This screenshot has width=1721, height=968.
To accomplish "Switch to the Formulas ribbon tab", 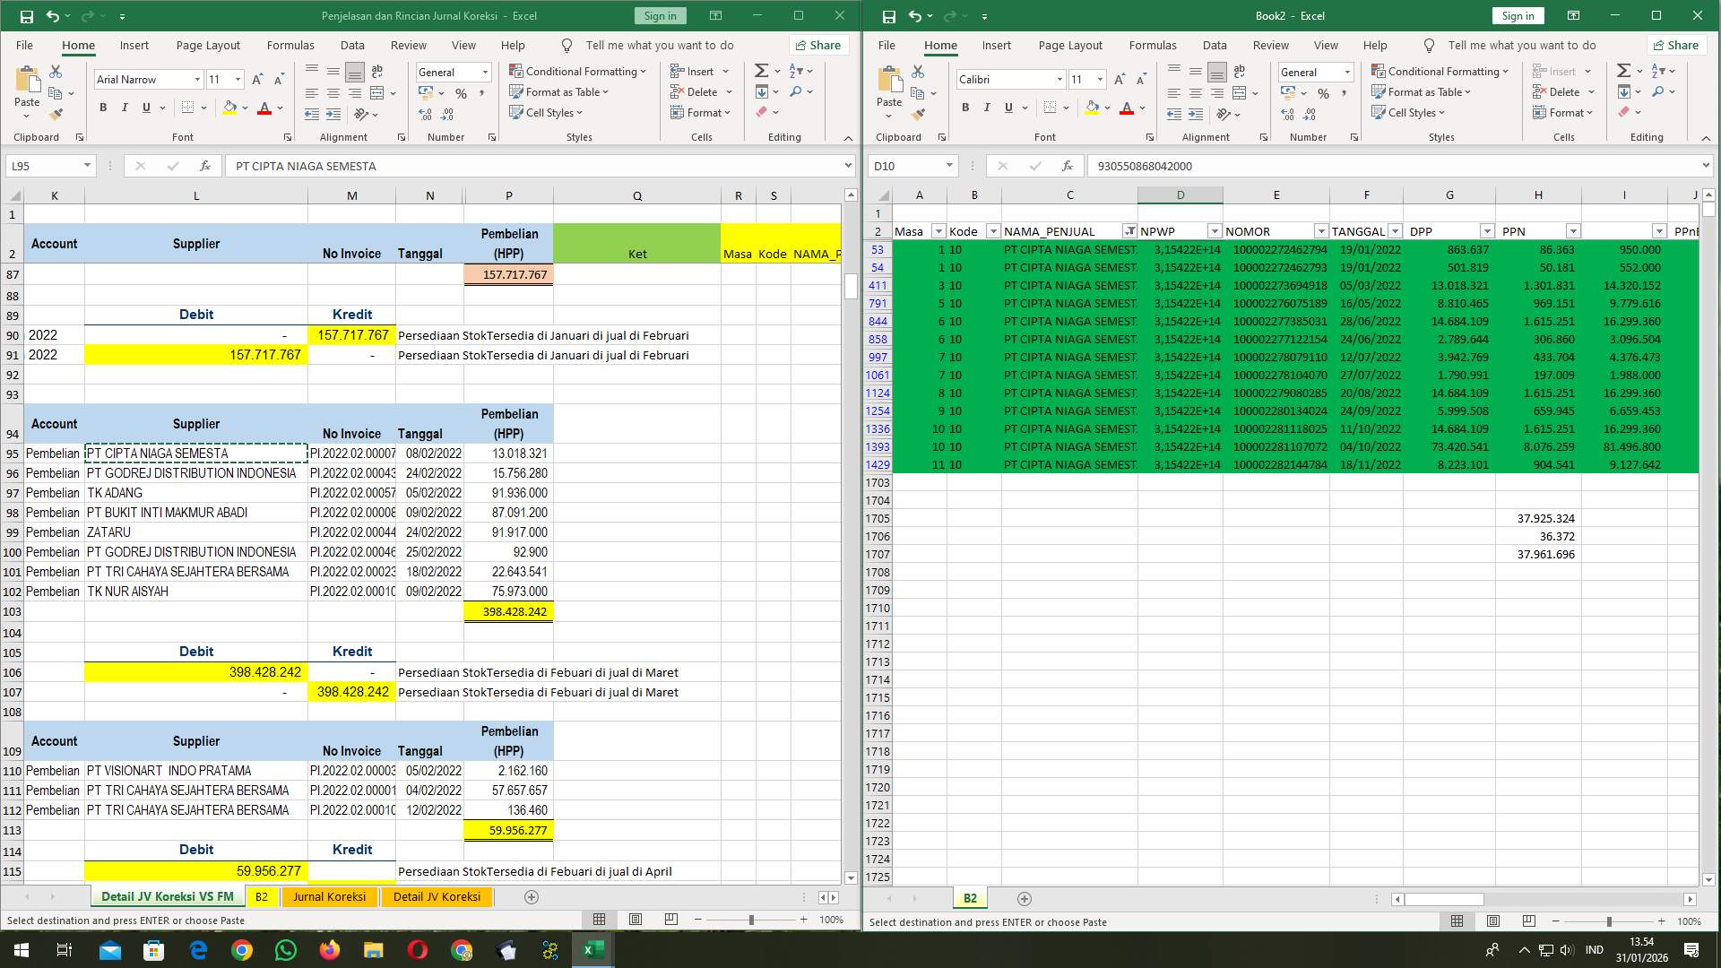I will [290, 45].
